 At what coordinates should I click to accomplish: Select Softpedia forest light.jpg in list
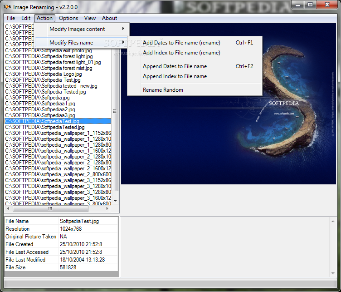[x=58, y=56]
